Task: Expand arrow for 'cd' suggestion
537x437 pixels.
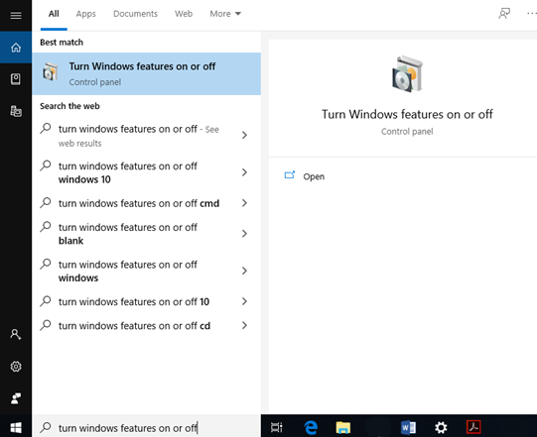Action: [x=244, y=325]
